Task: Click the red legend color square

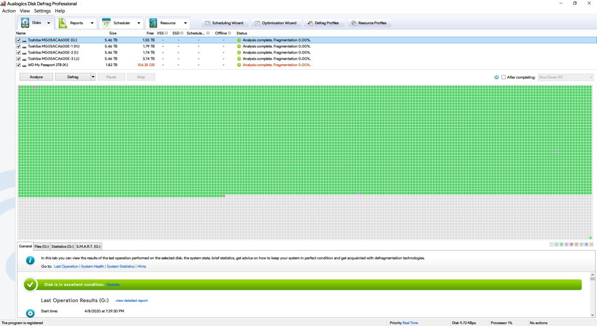Action: pyautogui.click(x=571, y=244)
